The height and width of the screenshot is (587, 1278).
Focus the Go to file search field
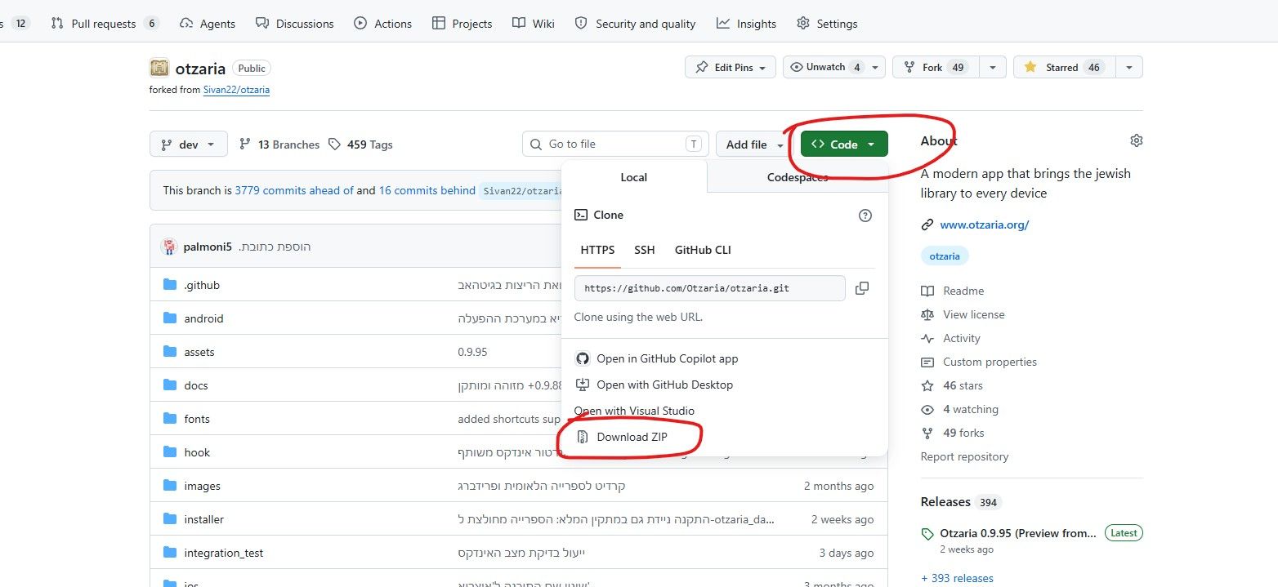click(615, 145)
